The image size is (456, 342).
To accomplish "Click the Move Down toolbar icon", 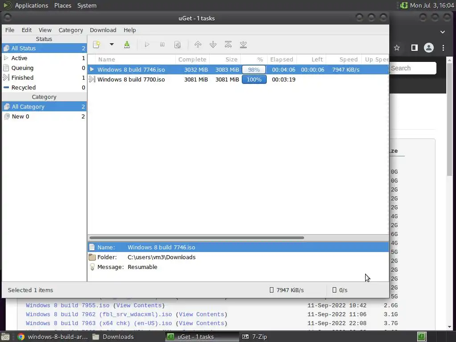I will (213, 45).
